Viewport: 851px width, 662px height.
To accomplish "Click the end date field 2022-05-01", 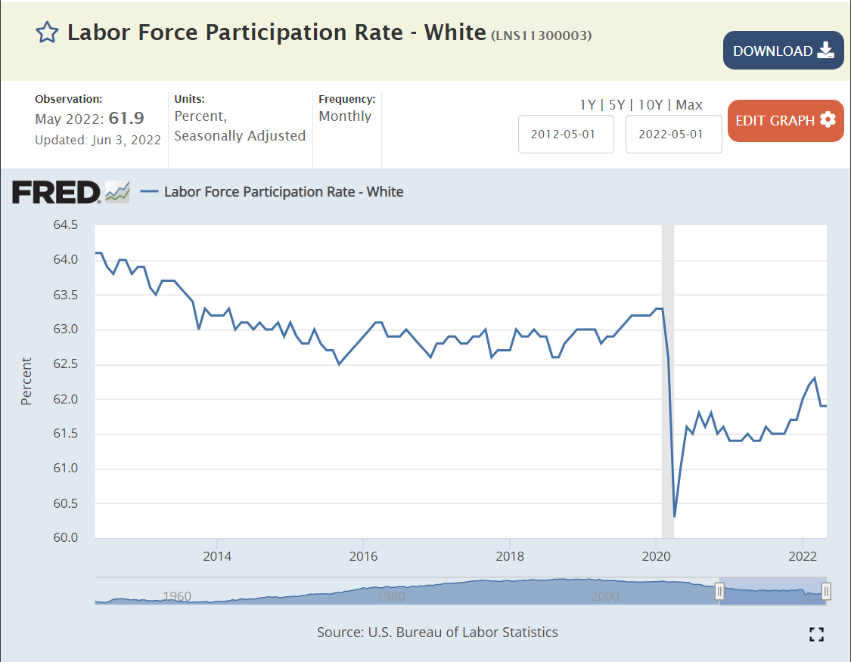I will click(x=673, y=135).
